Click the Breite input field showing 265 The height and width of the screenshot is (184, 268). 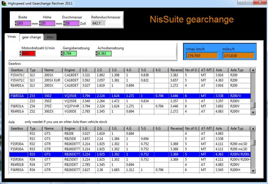(24, 23)
